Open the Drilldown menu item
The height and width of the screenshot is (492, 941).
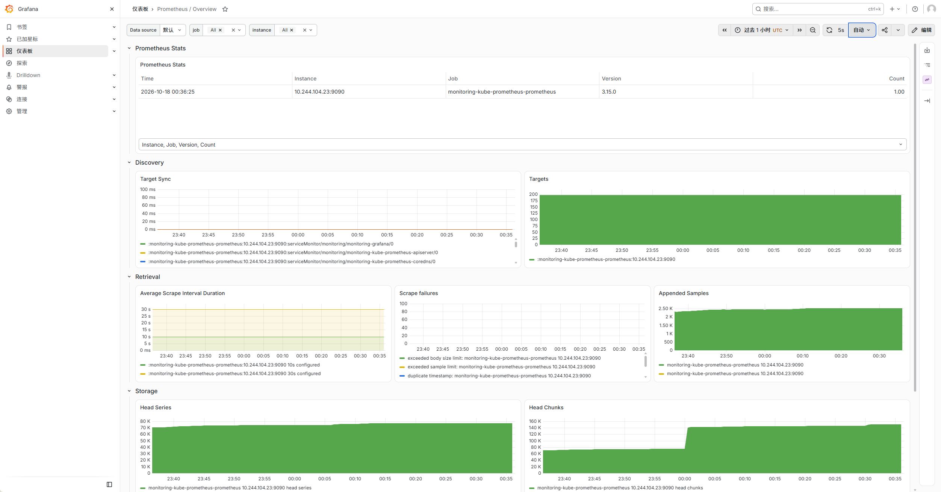click(x=28, y=75)
